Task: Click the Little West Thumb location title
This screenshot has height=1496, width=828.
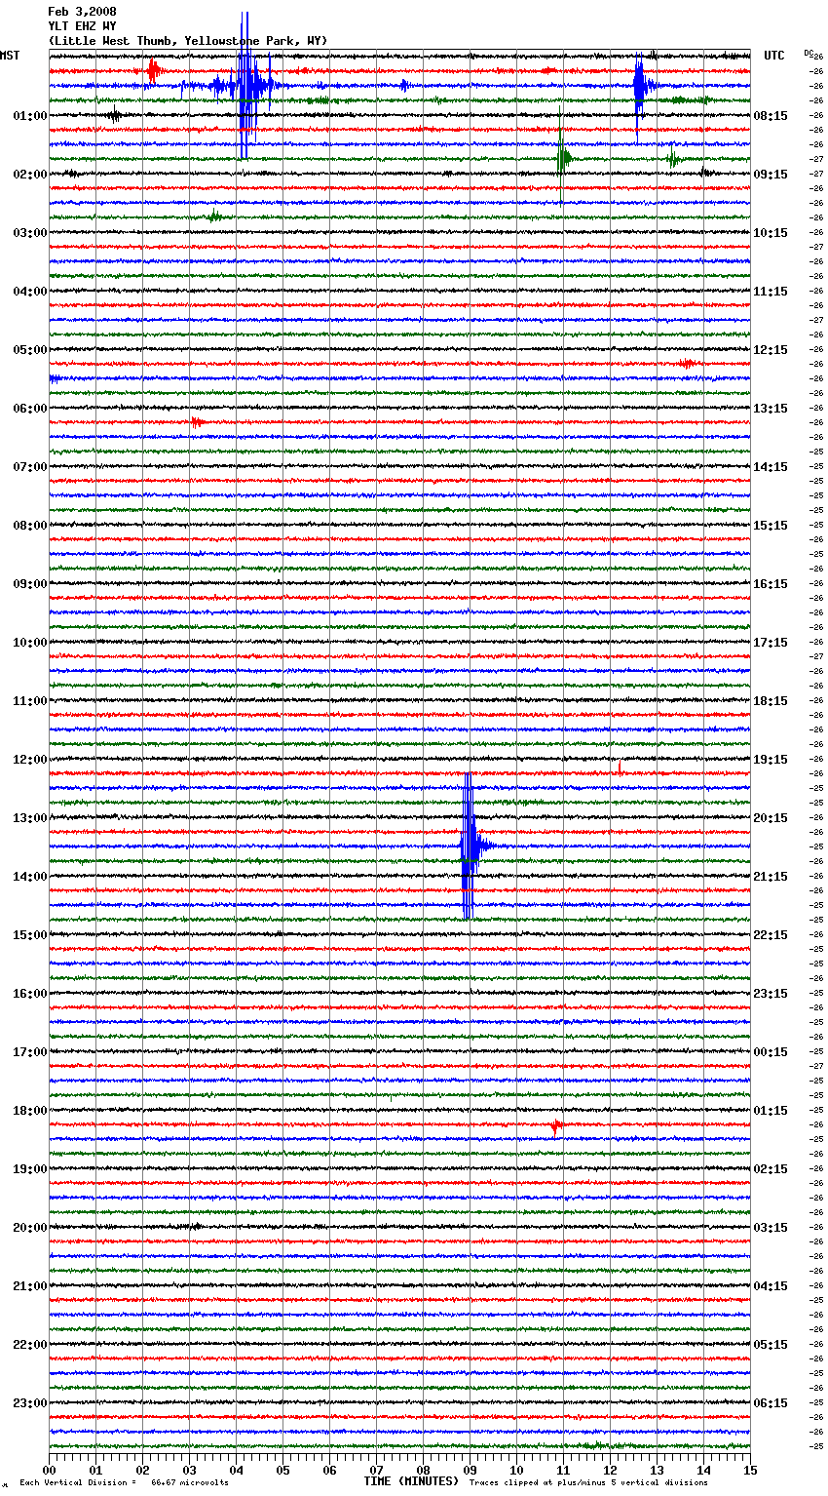Action: coord(188,41)
